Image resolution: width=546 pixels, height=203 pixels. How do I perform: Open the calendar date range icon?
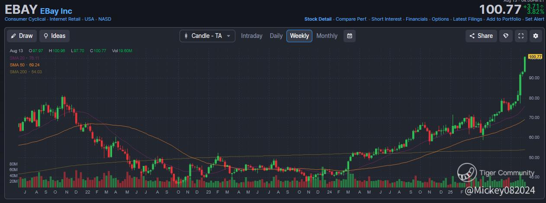coord(350,36)
